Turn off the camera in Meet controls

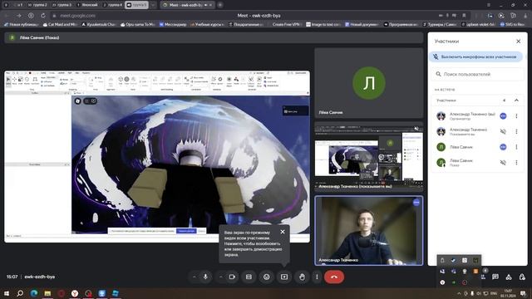point(232,277)
